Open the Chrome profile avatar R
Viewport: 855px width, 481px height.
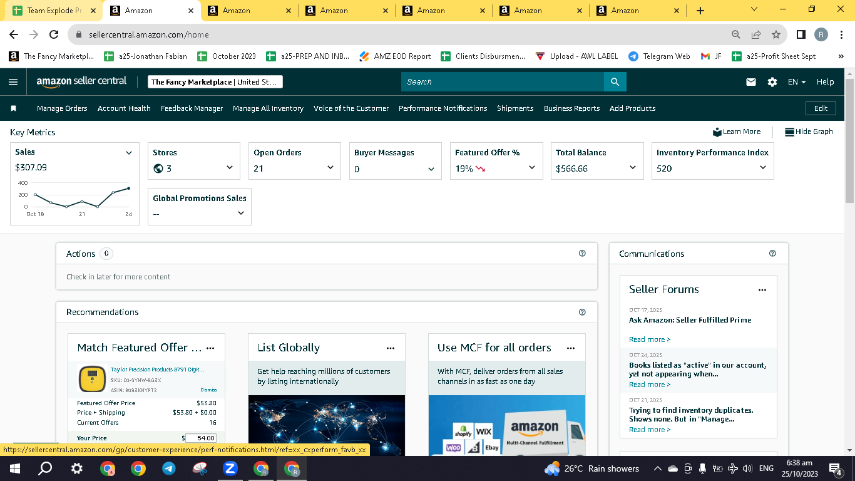coord(821,34)
